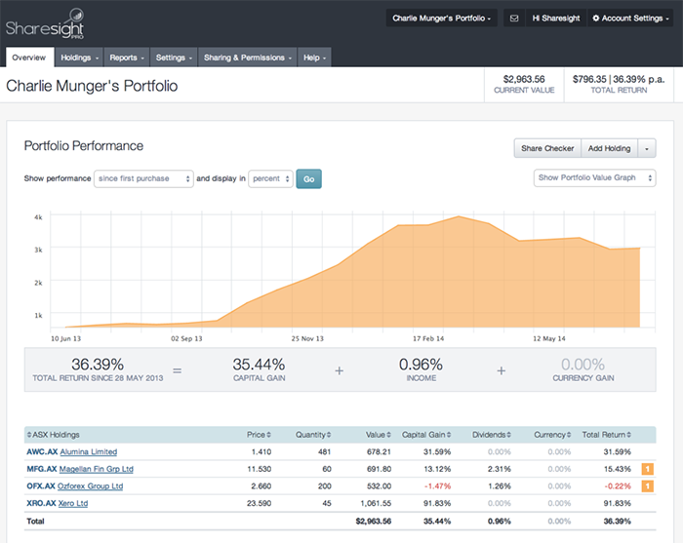Click the Share Checker button
This screenshot has width=683, height=543.
coord(547,148)
